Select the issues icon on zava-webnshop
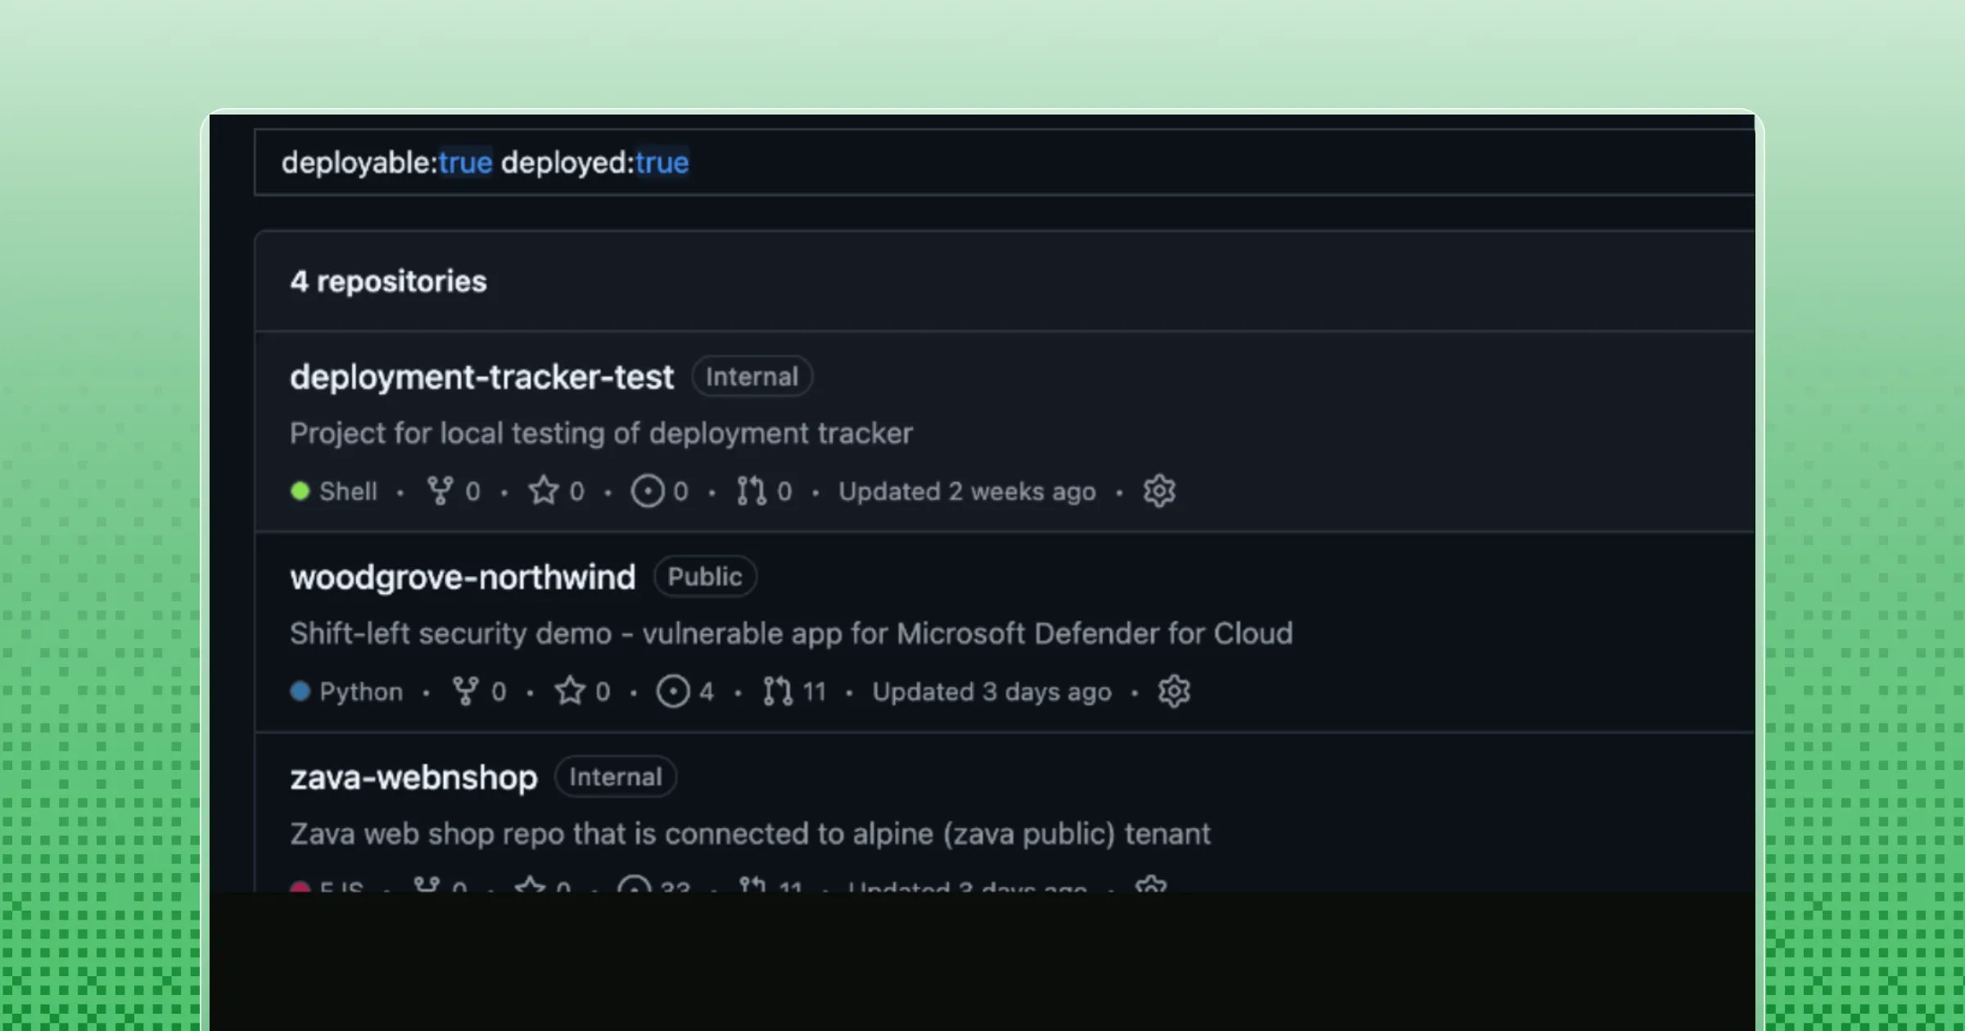This screenshot has width=1965, height=1031. (635, 886)
